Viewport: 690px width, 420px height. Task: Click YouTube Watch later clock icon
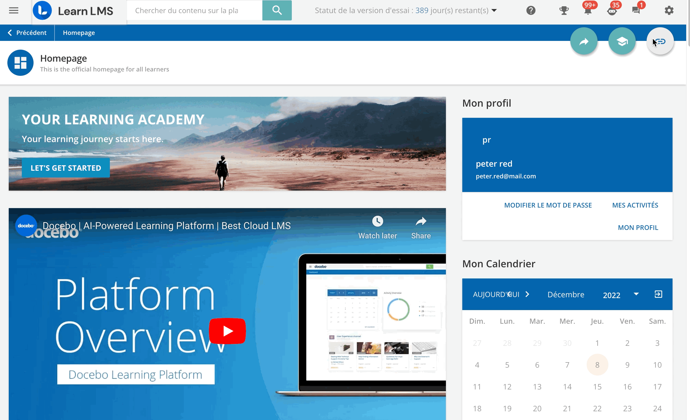coord(377,221)
